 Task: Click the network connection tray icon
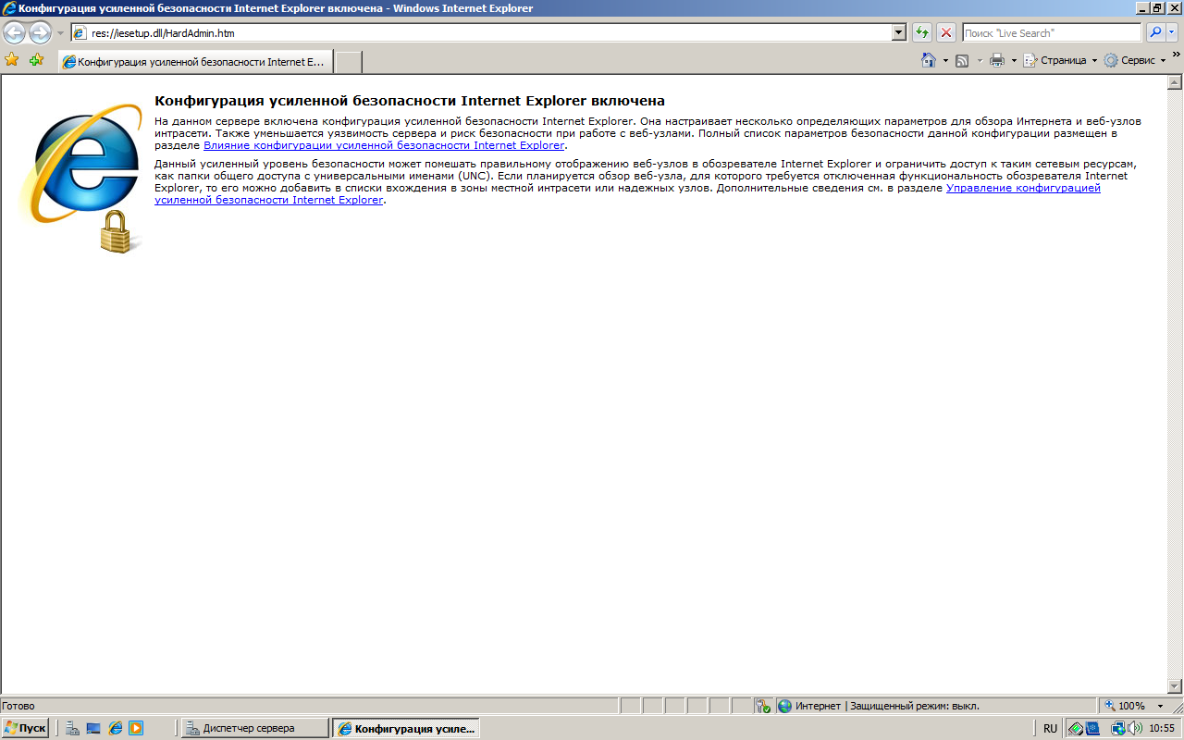coord(1118,728)
